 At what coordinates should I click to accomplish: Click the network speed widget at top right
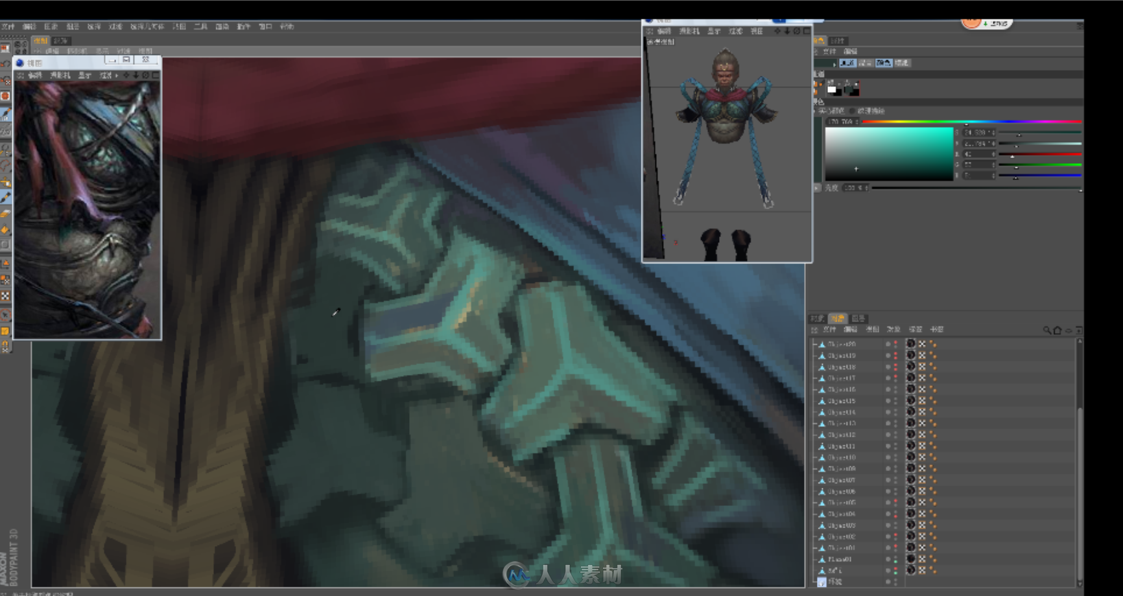[x=986, y=23]
